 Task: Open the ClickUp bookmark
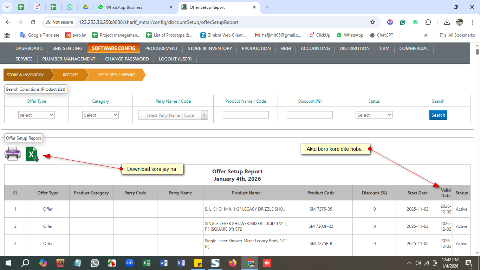pos(320,35)
